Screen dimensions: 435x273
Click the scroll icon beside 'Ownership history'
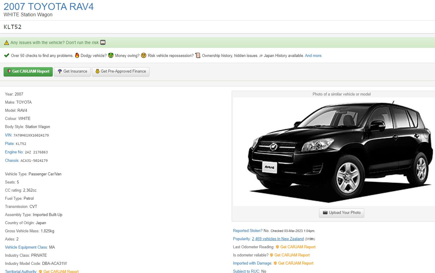(198, 55)
